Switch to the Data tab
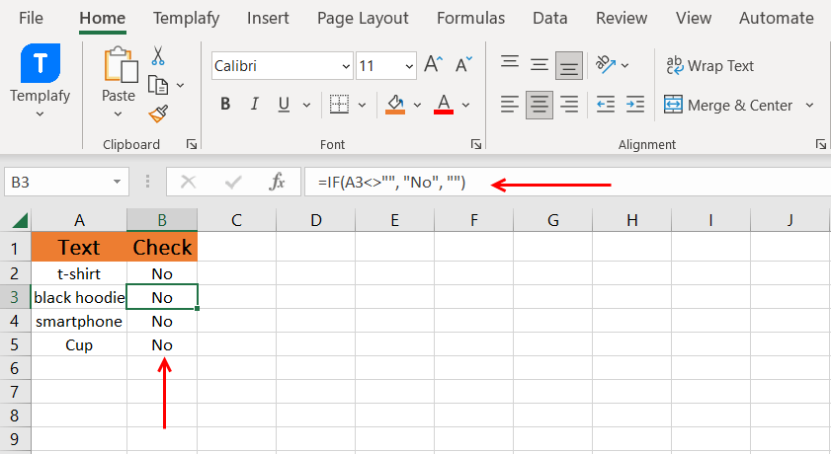The image size is (831, 454). pyautogui.click(x=549, y=18)
